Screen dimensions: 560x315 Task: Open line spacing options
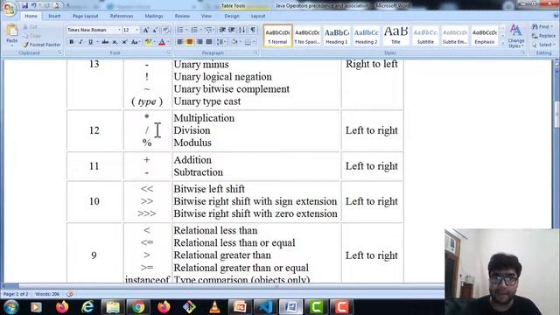221,42
